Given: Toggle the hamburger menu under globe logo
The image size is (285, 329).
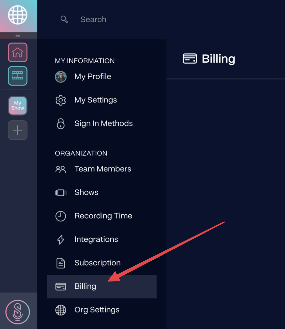Looking at the screenshot, I should coord(18,35).
